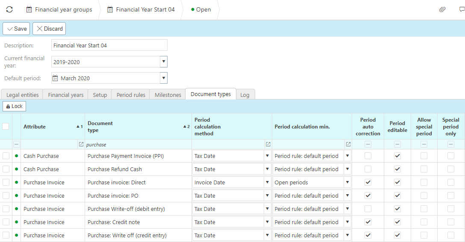Click calendar icon in Default period field
The height and width of the screenshot is (242, 465).
[x=55, y=78]
